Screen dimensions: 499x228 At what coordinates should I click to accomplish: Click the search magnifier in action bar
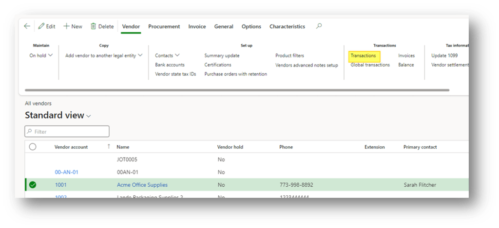click(319, 26)
